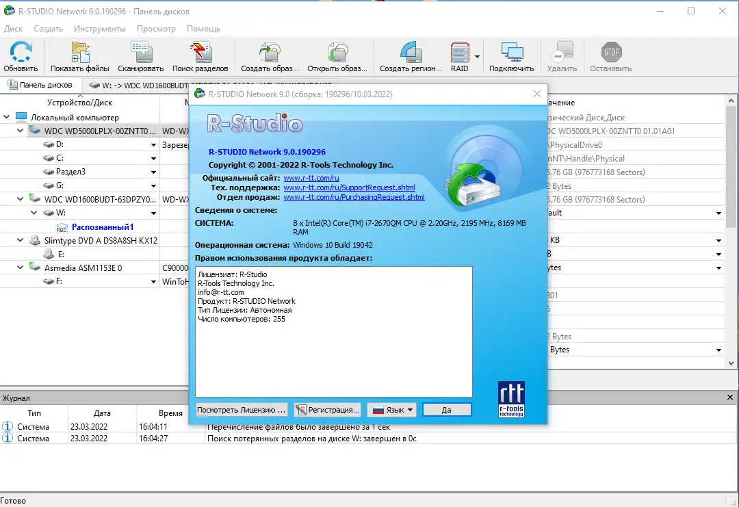The height and width of the screenshot is (507, 739).
Task: Open the Просмотр menu
Action: coord(156,29)
